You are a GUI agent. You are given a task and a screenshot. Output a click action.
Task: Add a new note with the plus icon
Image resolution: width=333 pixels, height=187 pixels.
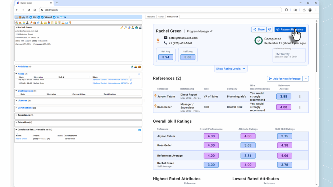click(139, 74)
